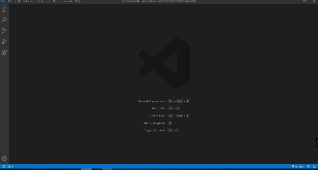Open the Edit menu
The image size is (318, 170).
click(17, 1)
